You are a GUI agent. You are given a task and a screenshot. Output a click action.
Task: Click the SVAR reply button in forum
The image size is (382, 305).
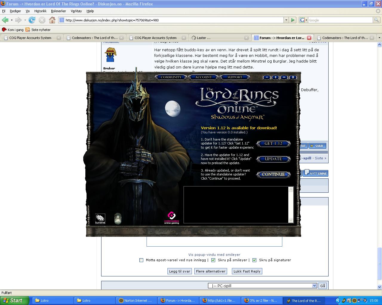point(317,146)
